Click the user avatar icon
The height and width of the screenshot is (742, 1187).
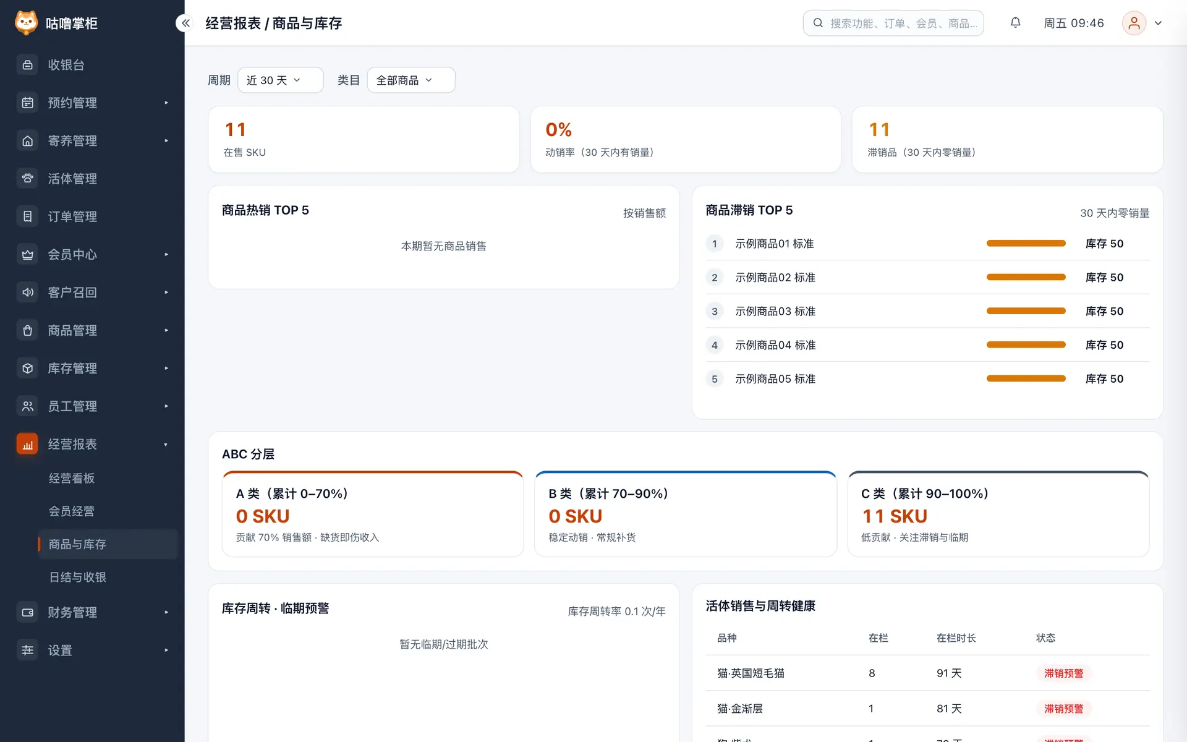point(1134,23)
